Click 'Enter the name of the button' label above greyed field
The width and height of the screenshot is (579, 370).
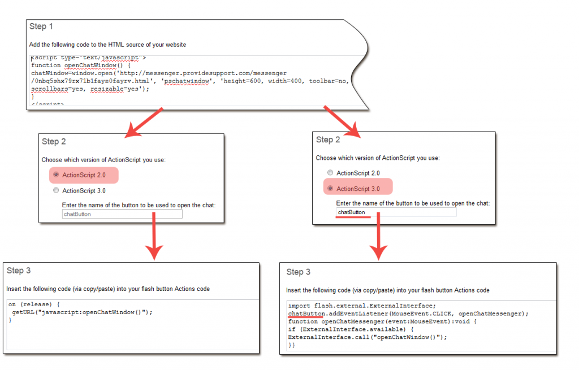(x=139, y=205)
